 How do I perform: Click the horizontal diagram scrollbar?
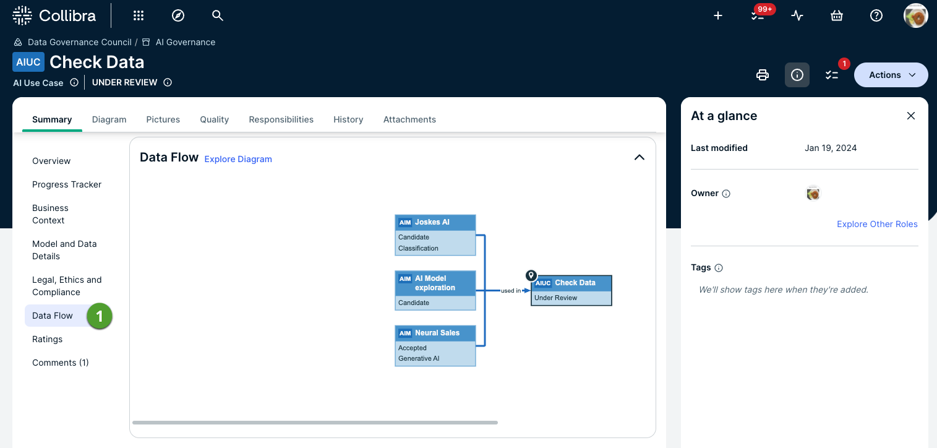point(315,423)
